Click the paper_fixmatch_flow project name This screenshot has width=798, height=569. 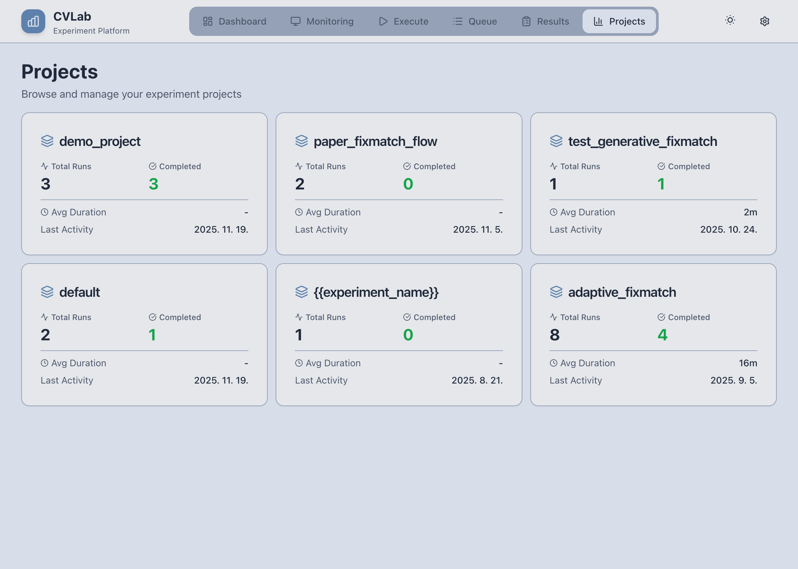point(375,142)
